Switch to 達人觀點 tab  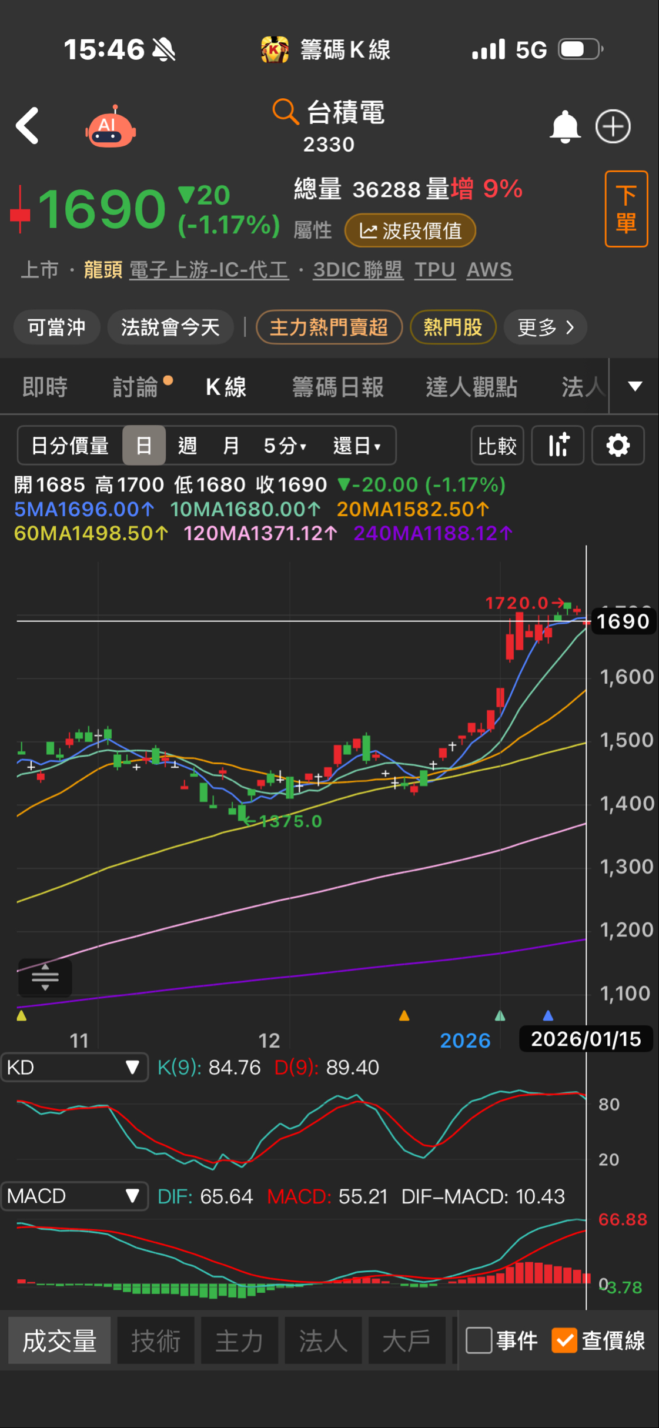[471, 387]
